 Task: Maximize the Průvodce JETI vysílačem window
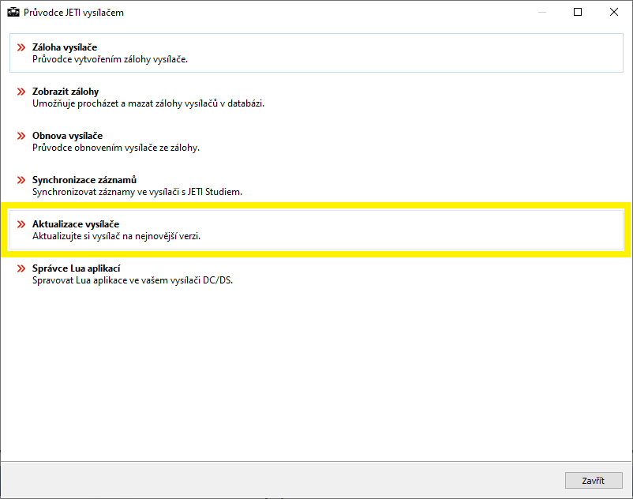tap(578, 12)
